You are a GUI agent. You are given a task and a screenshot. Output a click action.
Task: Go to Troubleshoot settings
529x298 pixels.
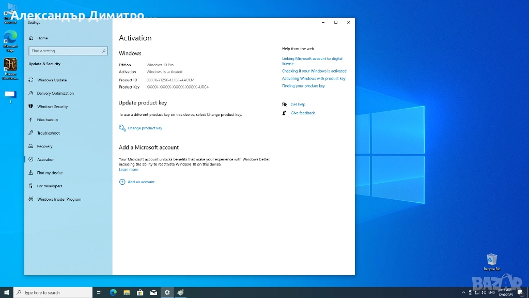pyautogui.click(x=48, y=133)
